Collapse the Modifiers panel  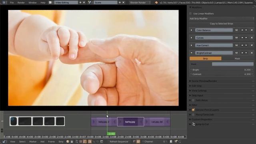coord(190,7)
